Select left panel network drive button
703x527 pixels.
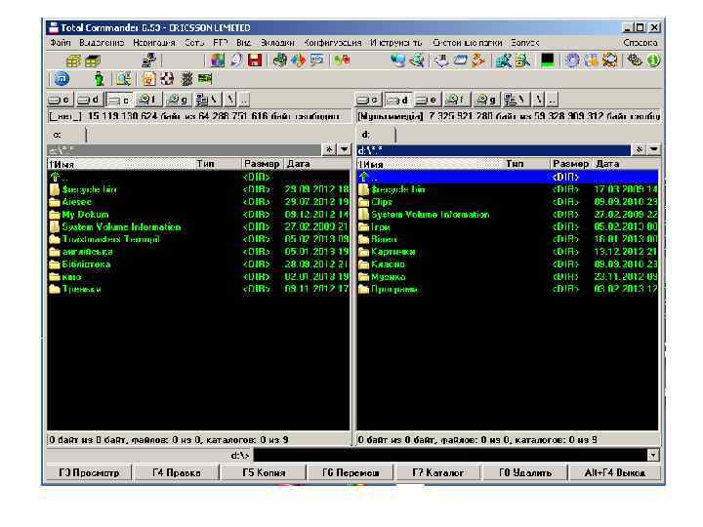tap(207, 100)
